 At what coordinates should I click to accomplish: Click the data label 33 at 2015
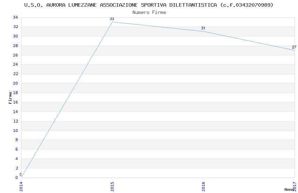pos(112,19)
